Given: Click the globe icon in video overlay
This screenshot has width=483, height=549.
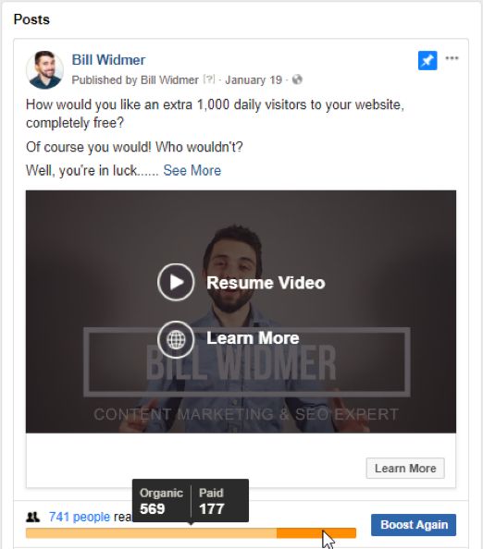Looking at the screenshot, I should click(176, 339).
